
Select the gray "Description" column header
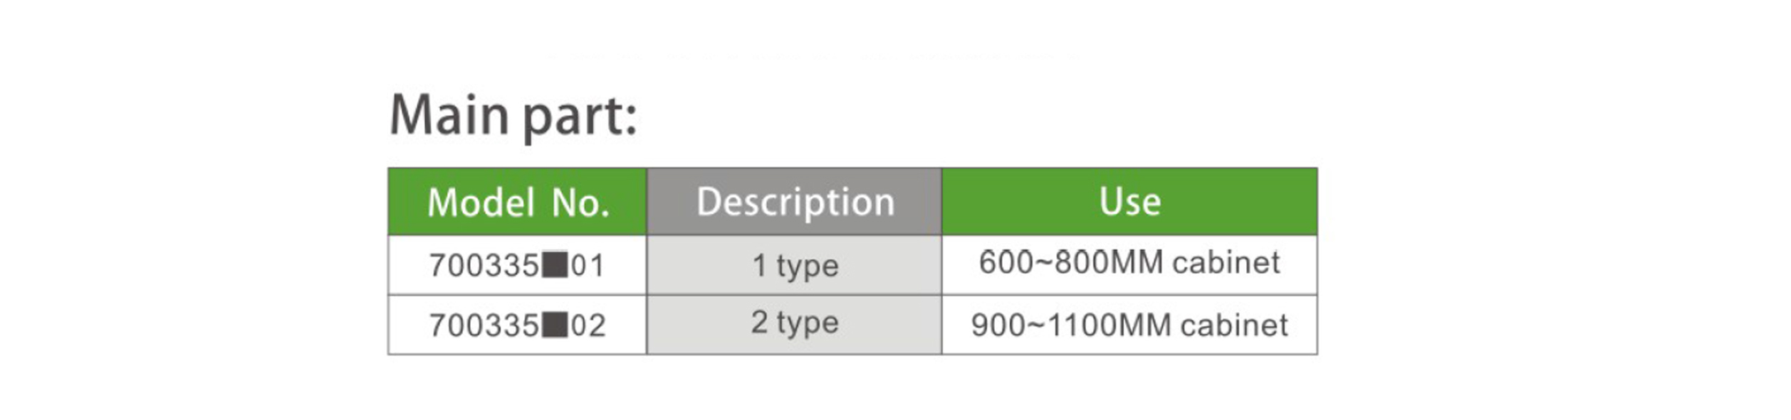point(795,202)
